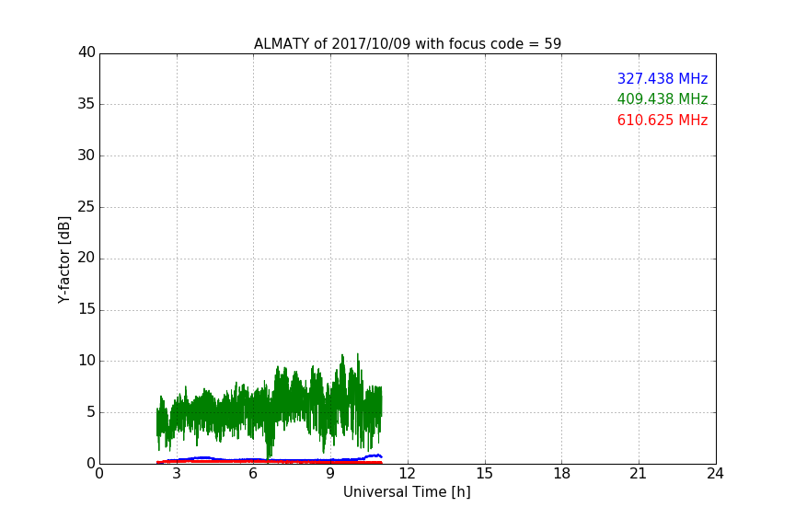Click the x-axis tick value 12
This screenshot has width=795, height=530.
point(407,474)
